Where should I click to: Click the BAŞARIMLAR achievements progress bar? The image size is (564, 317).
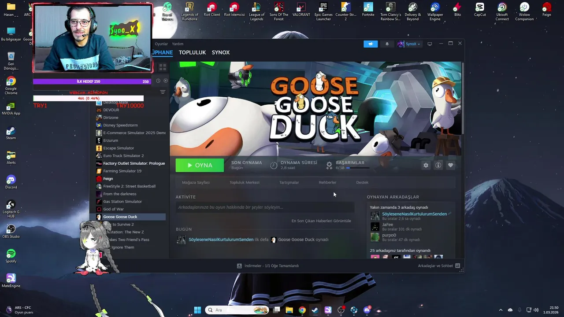[357, 168]
